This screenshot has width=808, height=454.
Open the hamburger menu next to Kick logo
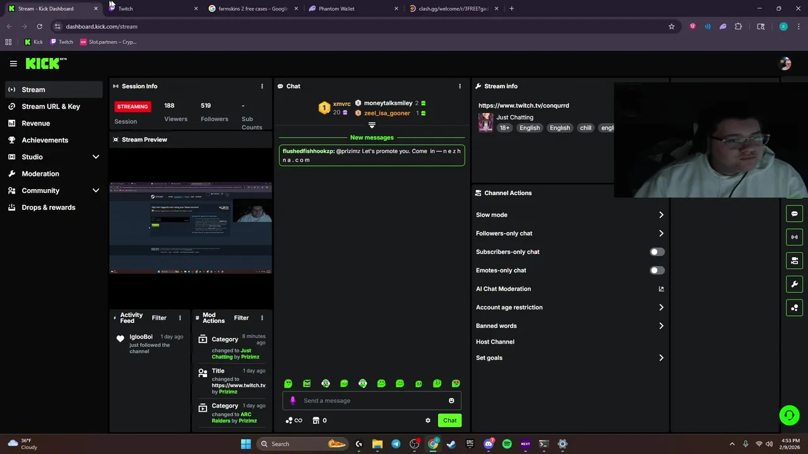13,63
